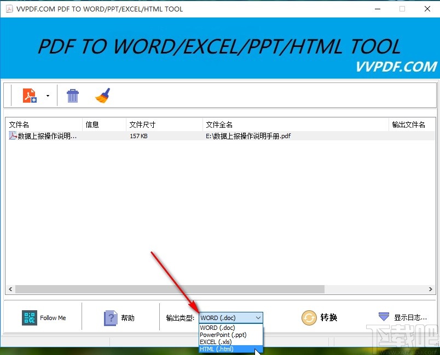Viewport: 440px width, 355px height.
Task: Click the circular refresh conversion icon
Action: click(x=309, y=317)
